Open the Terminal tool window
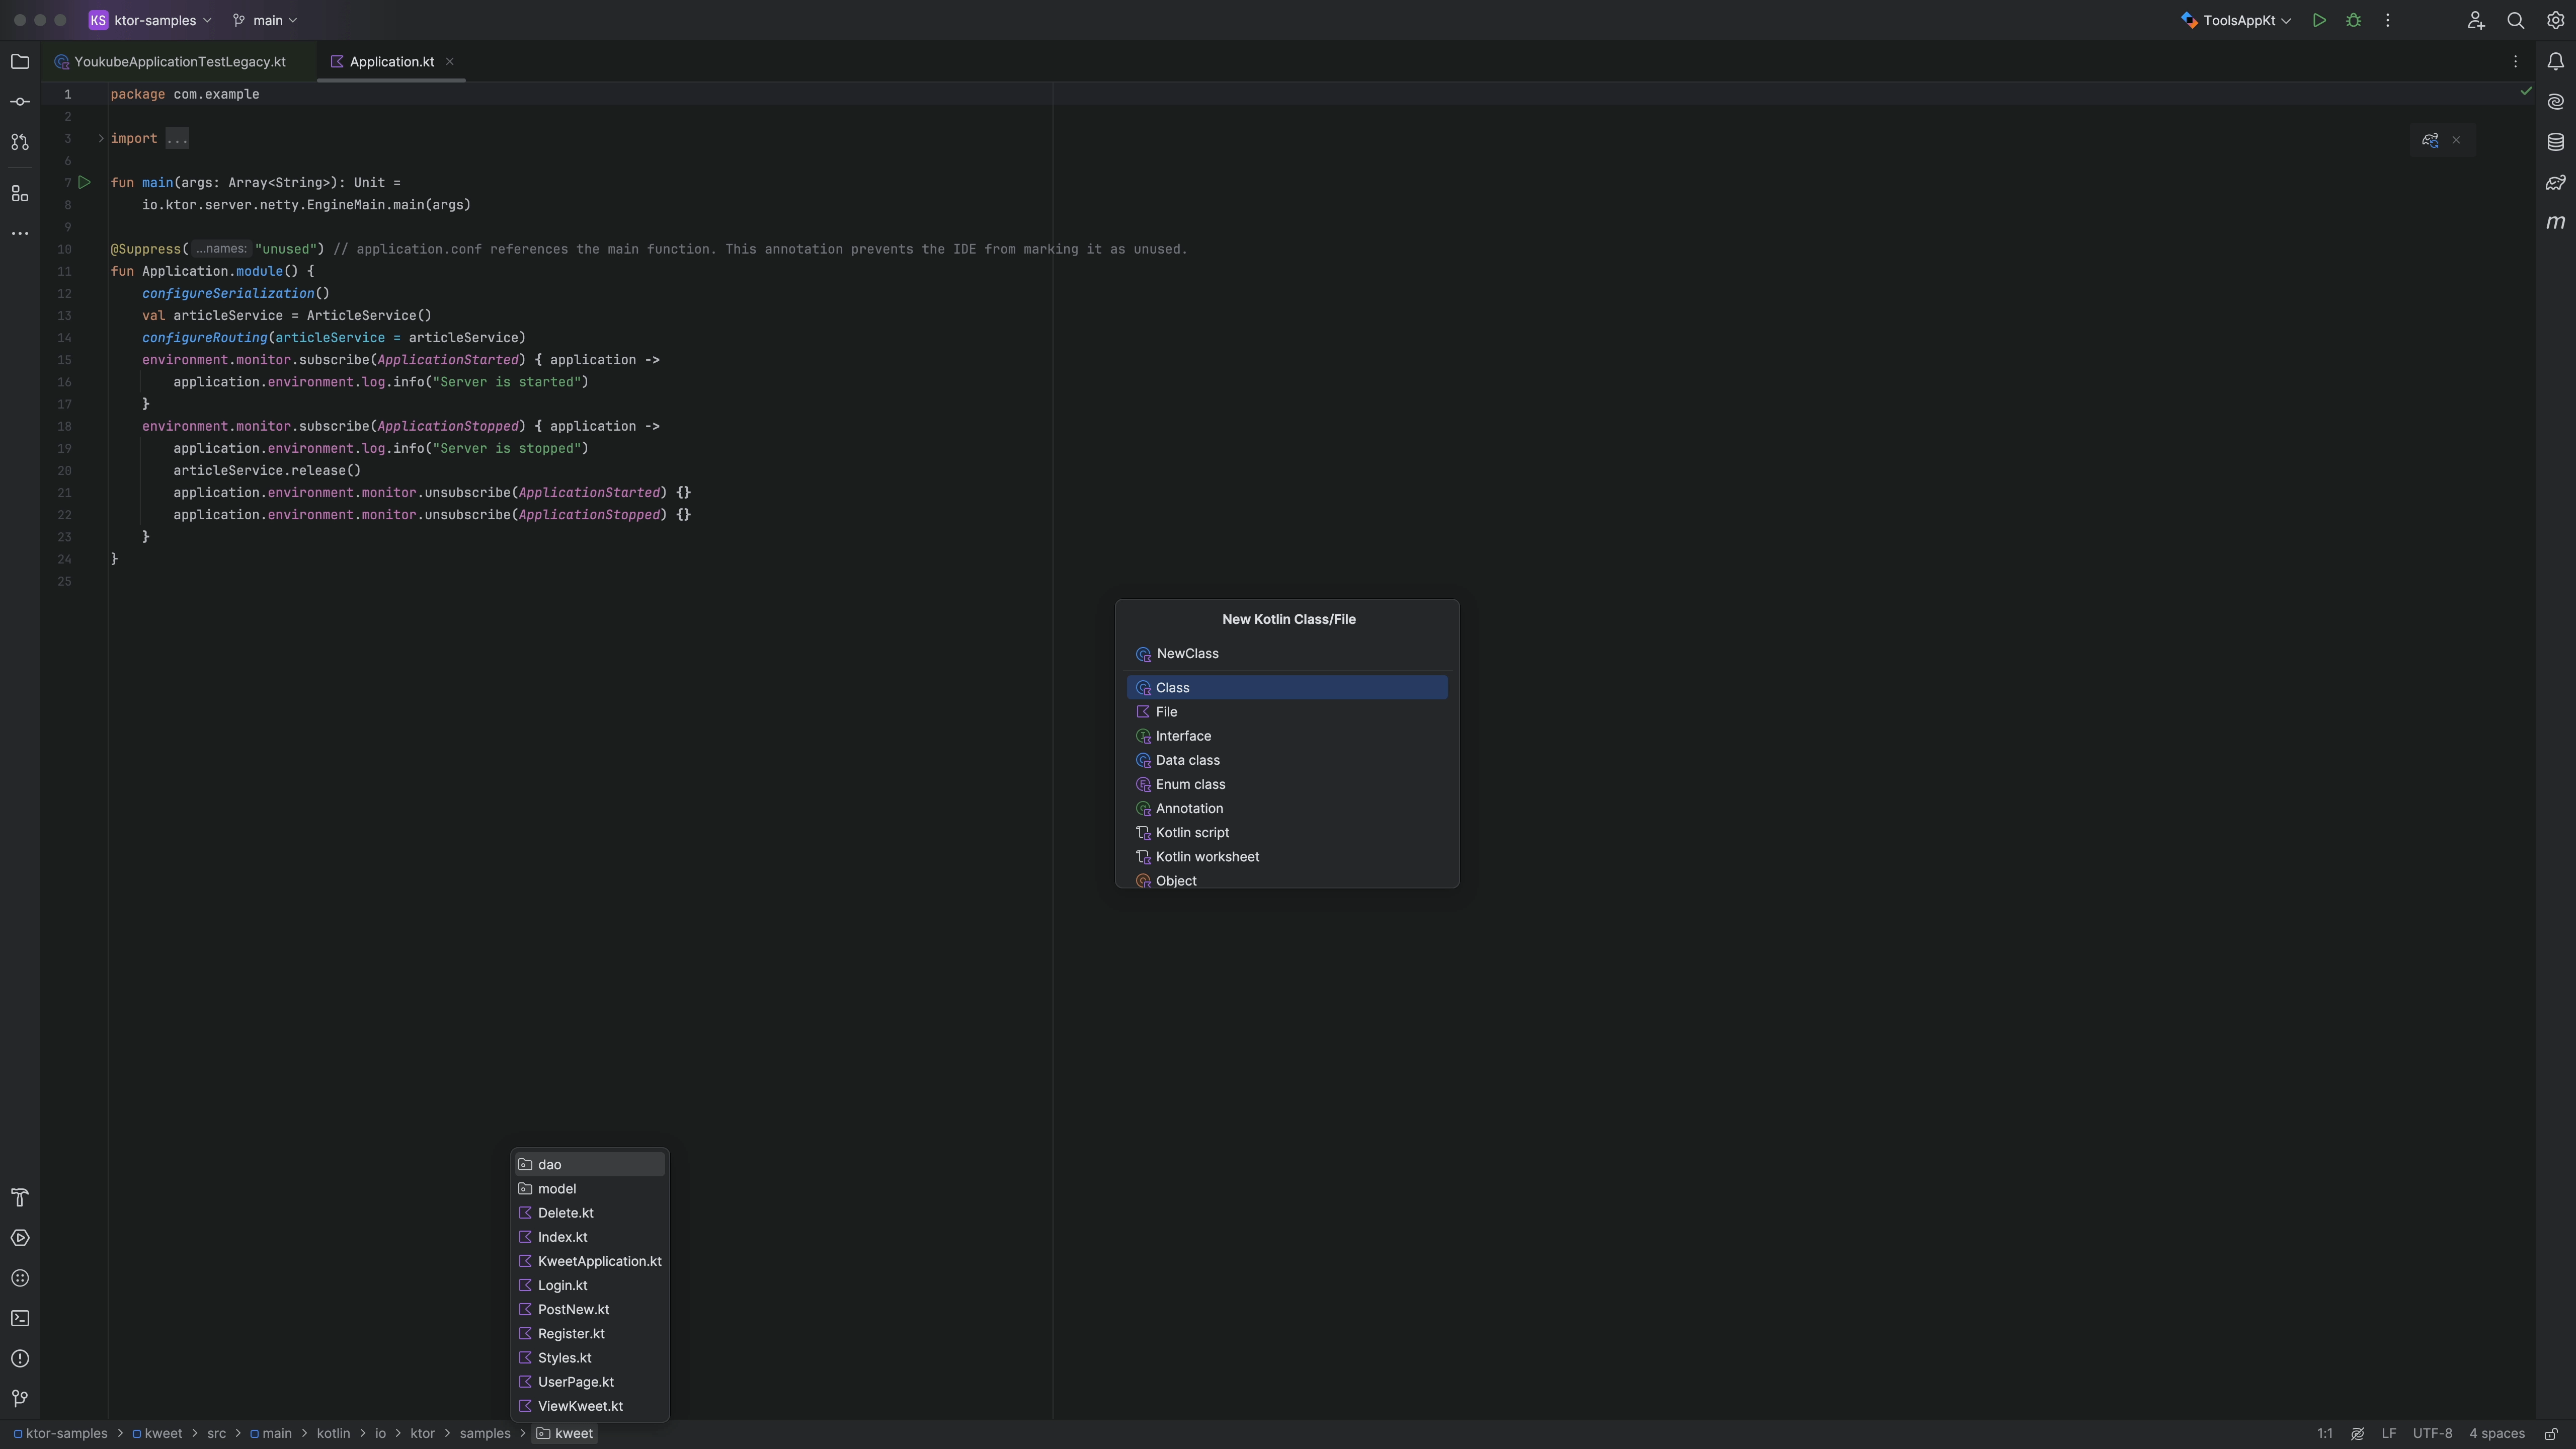The image size is (2576, 1449). click(x=20, y=1318)
